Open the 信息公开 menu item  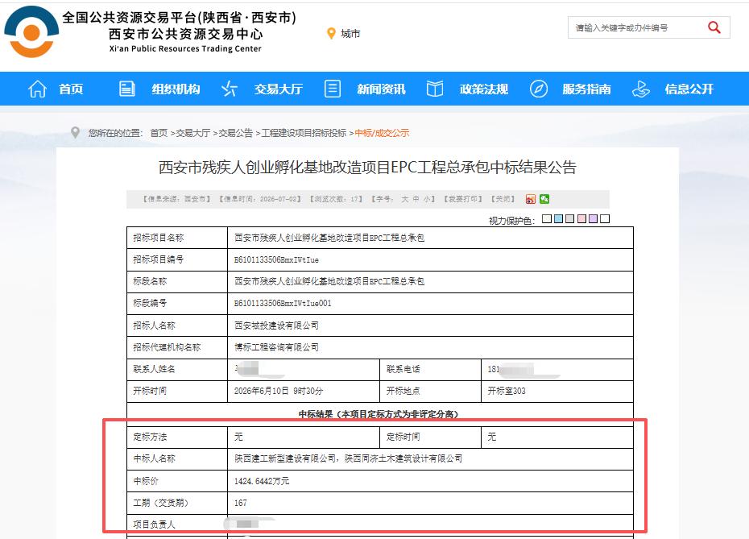pos(689,89)
